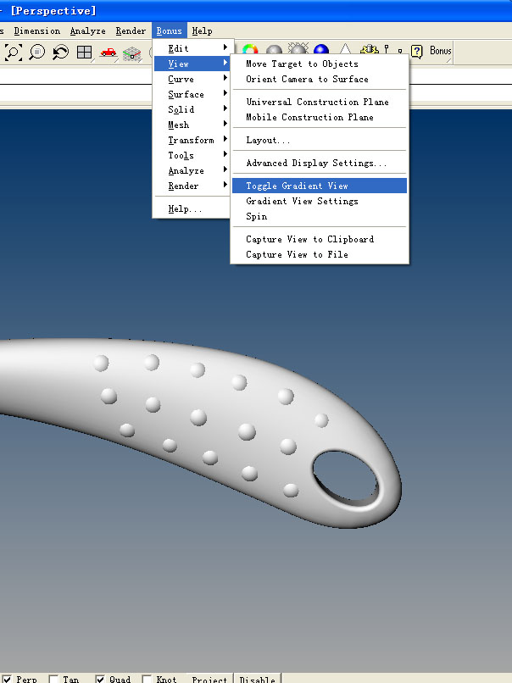Click the gray shaded sphere icon

pos(274,49)
